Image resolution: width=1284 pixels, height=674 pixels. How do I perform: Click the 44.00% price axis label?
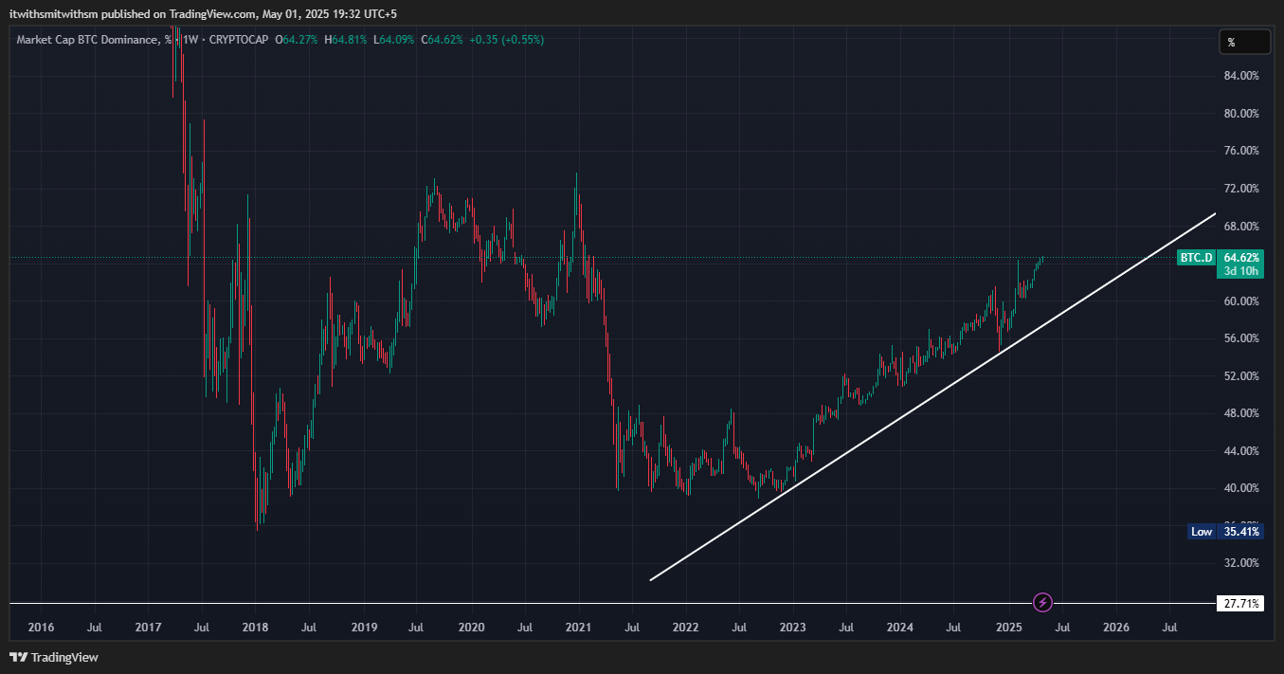pyautogui.click(x=1240, y=451)
